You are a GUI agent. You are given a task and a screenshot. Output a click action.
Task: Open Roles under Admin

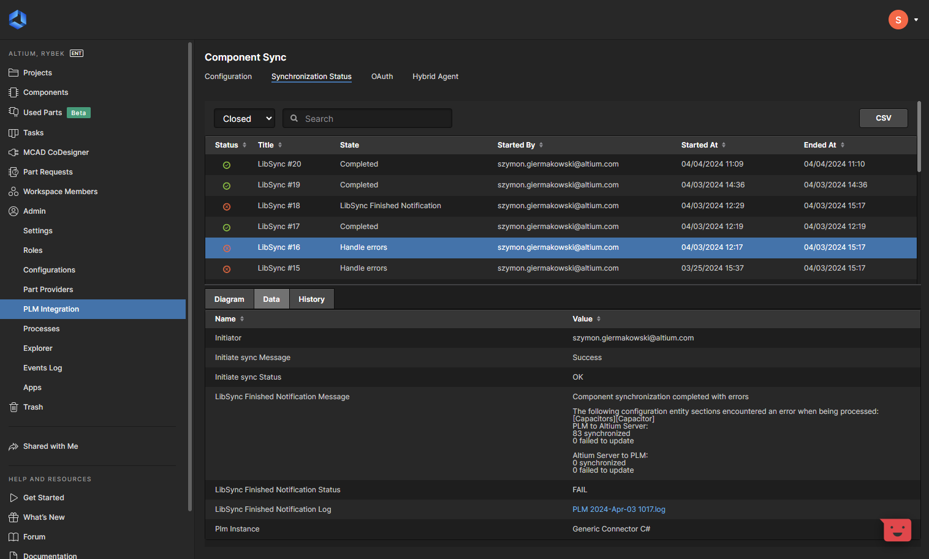pos(33,250)
